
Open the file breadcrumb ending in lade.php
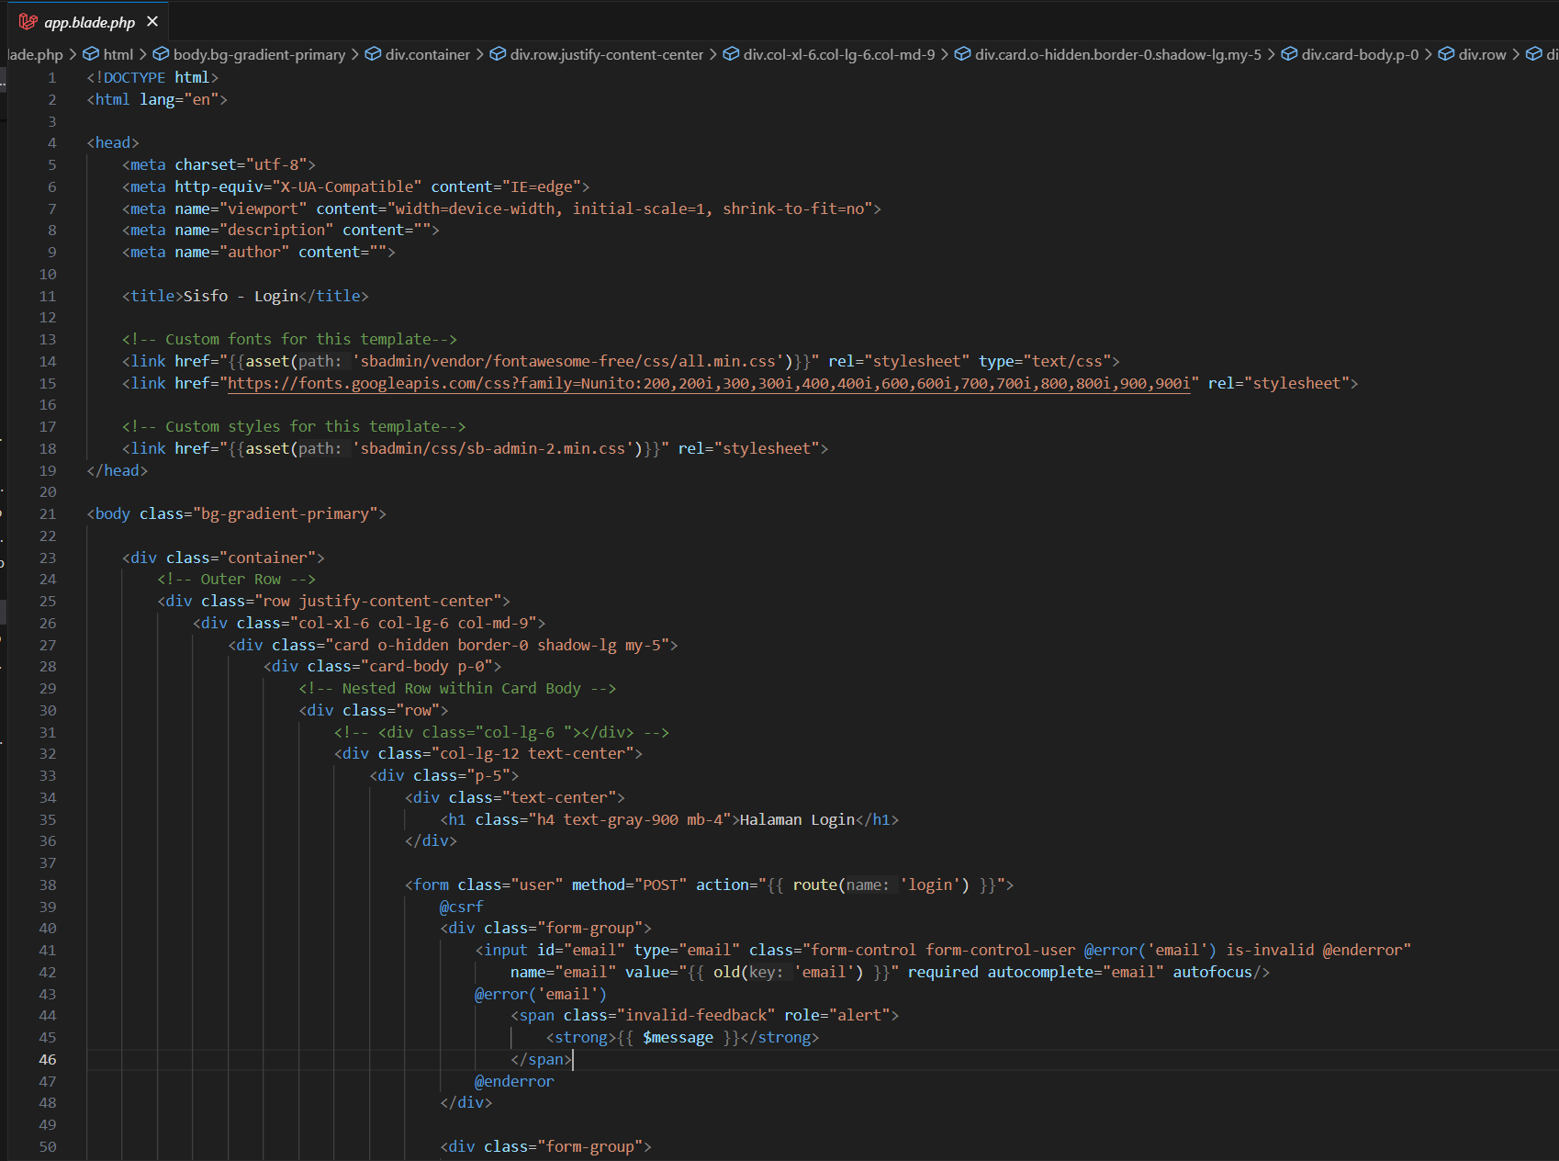coord(35,54)
